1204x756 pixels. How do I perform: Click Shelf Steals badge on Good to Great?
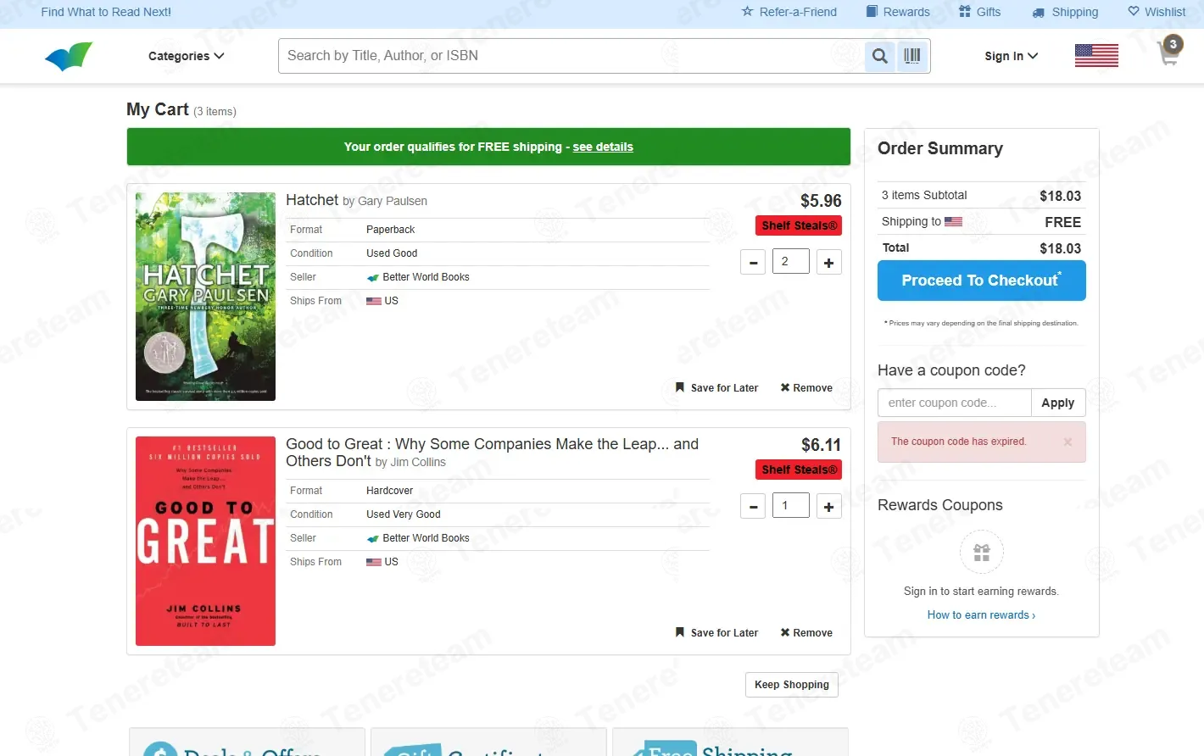coord(799,470)
